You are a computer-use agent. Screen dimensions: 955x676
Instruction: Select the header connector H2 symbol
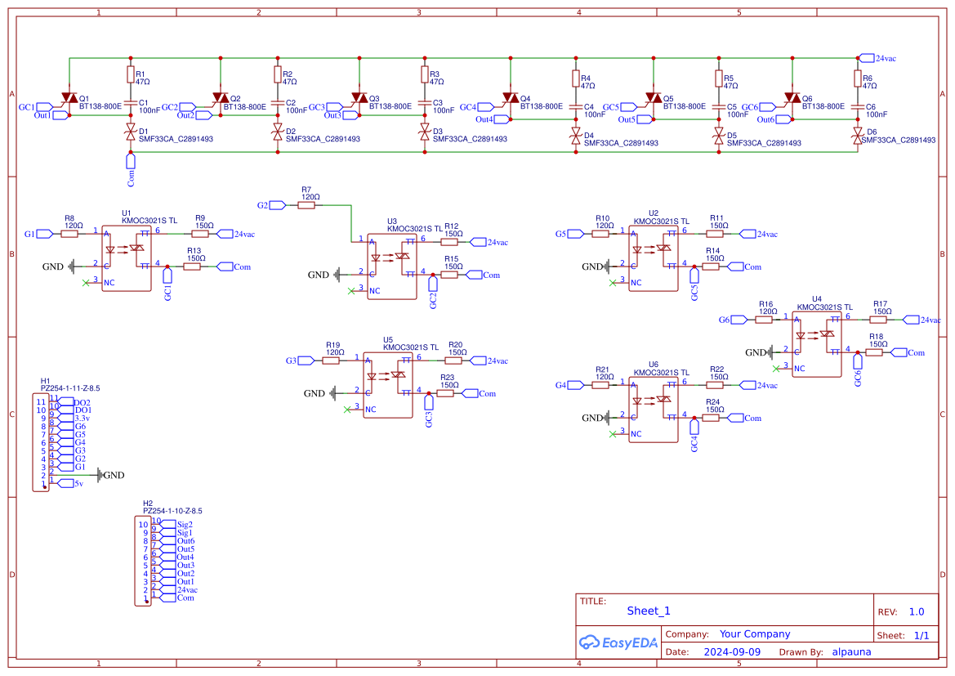pos(141,560)
